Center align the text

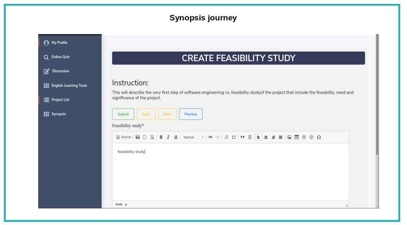point(266,137)
